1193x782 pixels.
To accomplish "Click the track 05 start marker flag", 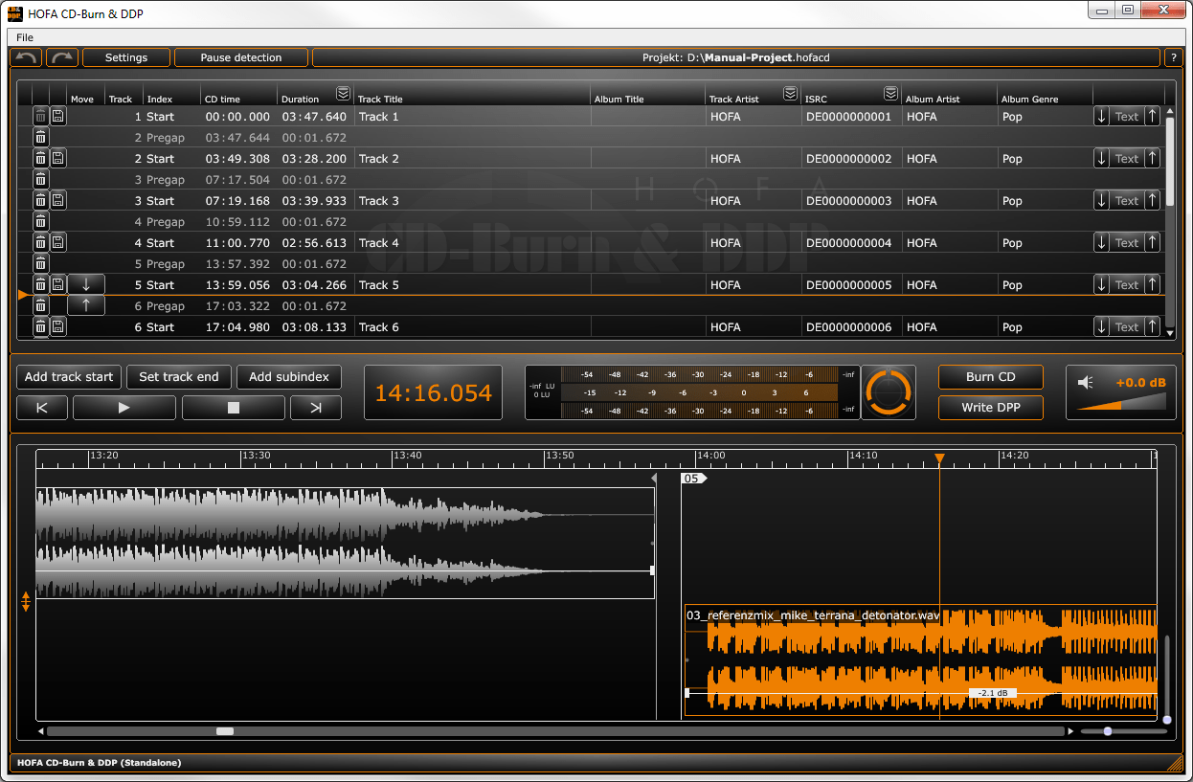I will [x=692, y=478].
